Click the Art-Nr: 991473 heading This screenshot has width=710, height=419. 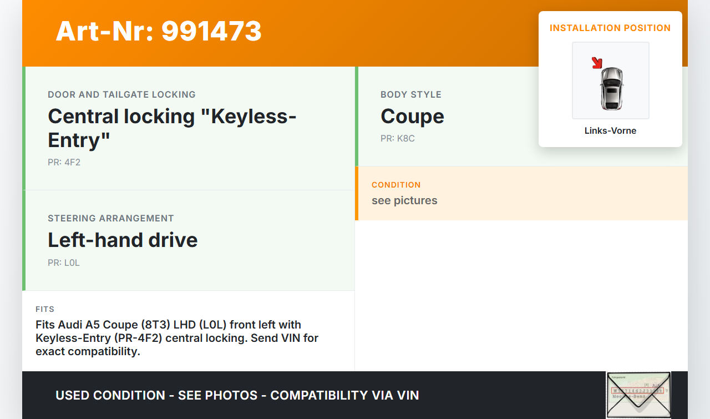(159, 31)
